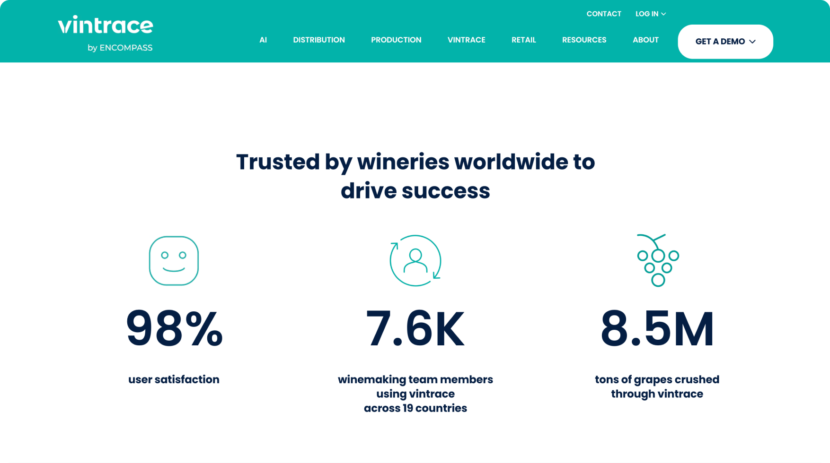Click the smiley face satisfaction icon

[174, 261]
